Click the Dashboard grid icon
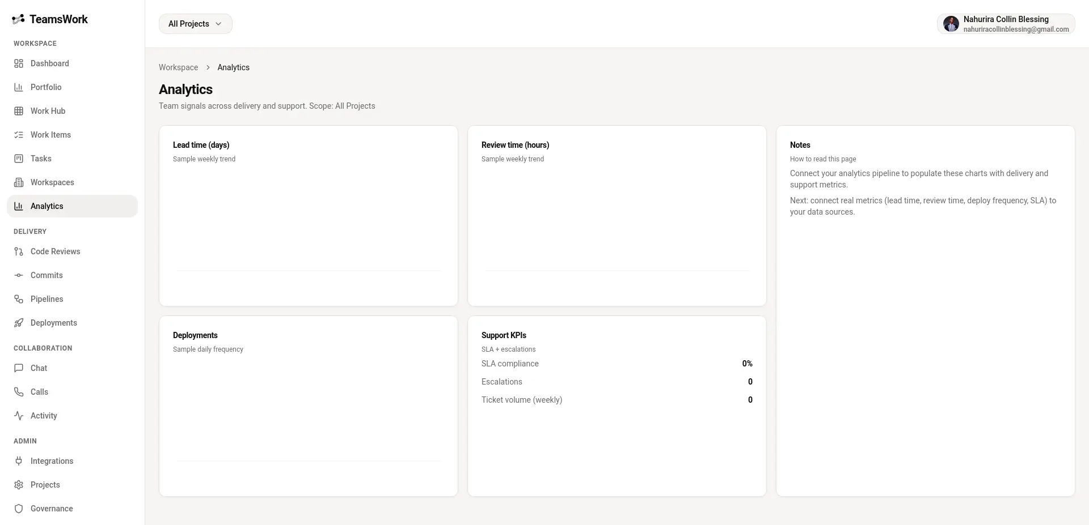 click(x=19, y=63)
